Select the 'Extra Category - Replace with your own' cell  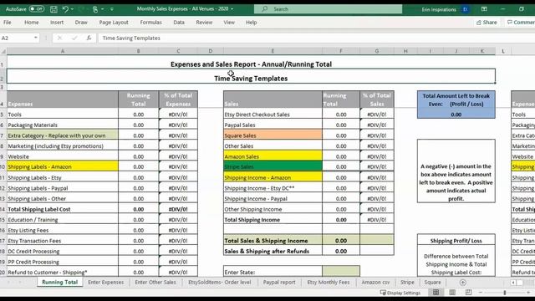63,135
